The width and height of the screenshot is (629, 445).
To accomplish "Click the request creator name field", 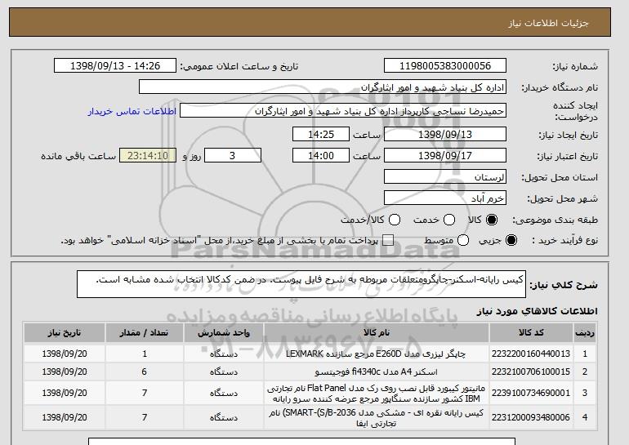I will (x=343, y=111).
